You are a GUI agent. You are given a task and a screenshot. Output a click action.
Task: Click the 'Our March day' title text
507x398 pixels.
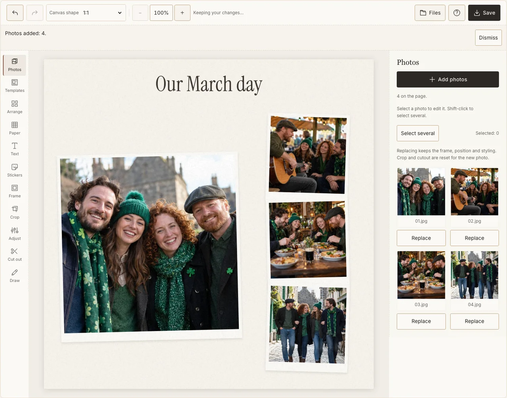pyautogui.click(x=209, y=84)
